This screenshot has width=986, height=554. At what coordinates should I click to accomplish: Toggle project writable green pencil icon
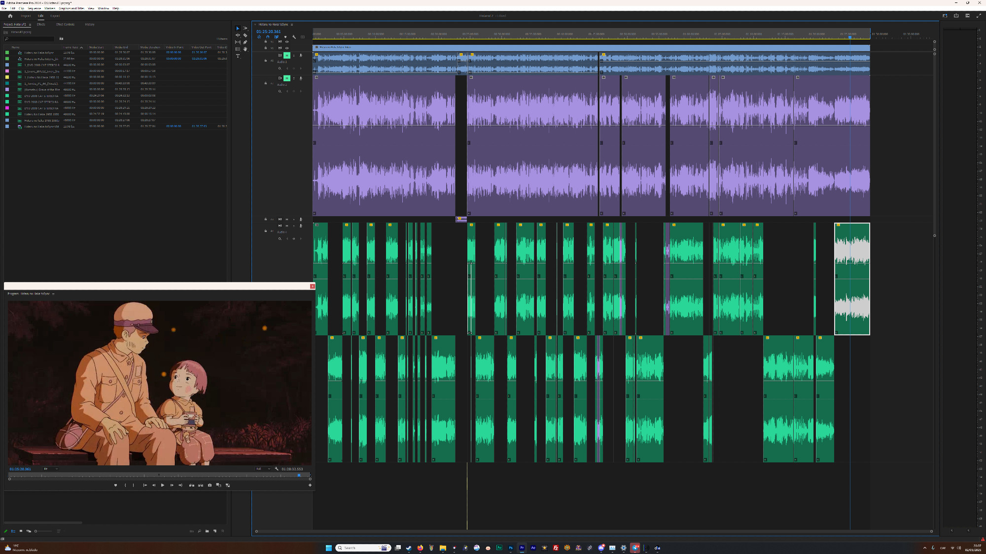[x=5, y=531]
